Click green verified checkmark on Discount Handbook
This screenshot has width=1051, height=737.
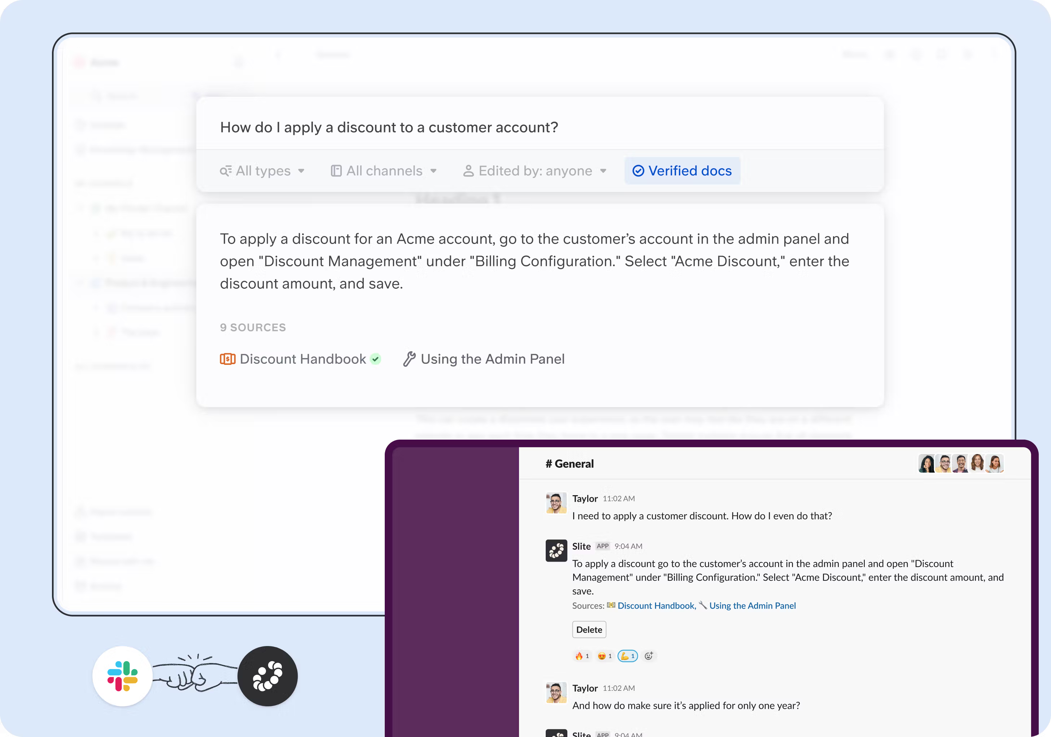click(x=375, y=359)
